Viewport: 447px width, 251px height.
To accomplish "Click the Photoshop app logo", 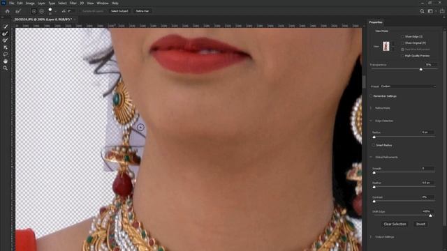I will [x=3, y=3].
